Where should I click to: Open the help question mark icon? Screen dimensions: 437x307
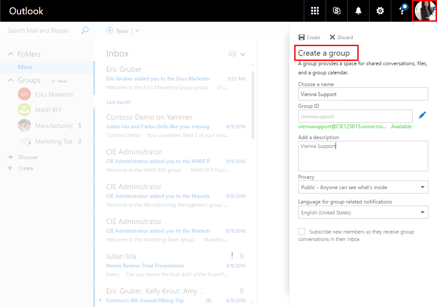[402, 11]
